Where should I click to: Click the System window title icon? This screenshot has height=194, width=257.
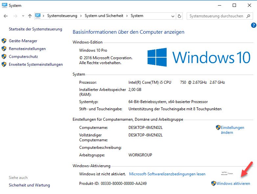pyautogui.click(x=4, y=5)
